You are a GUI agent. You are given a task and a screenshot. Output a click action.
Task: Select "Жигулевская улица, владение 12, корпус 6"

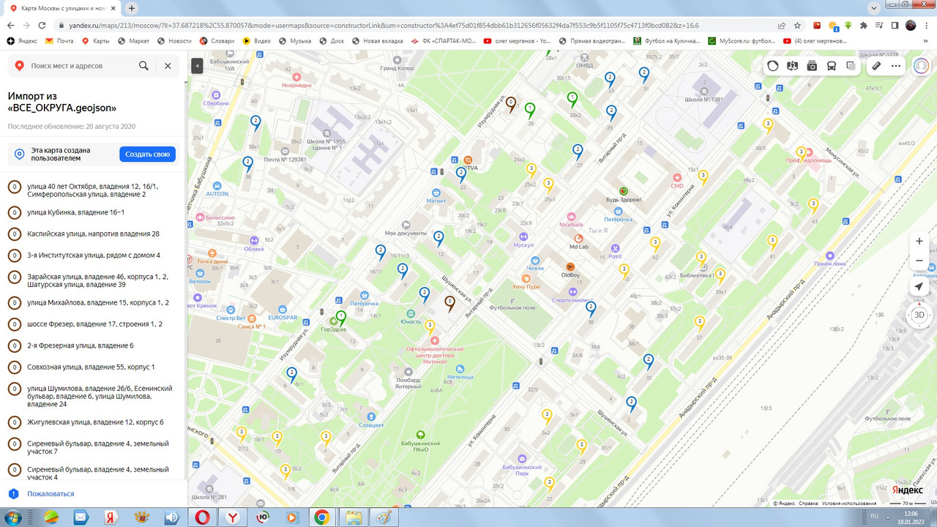tap(95, 422)
